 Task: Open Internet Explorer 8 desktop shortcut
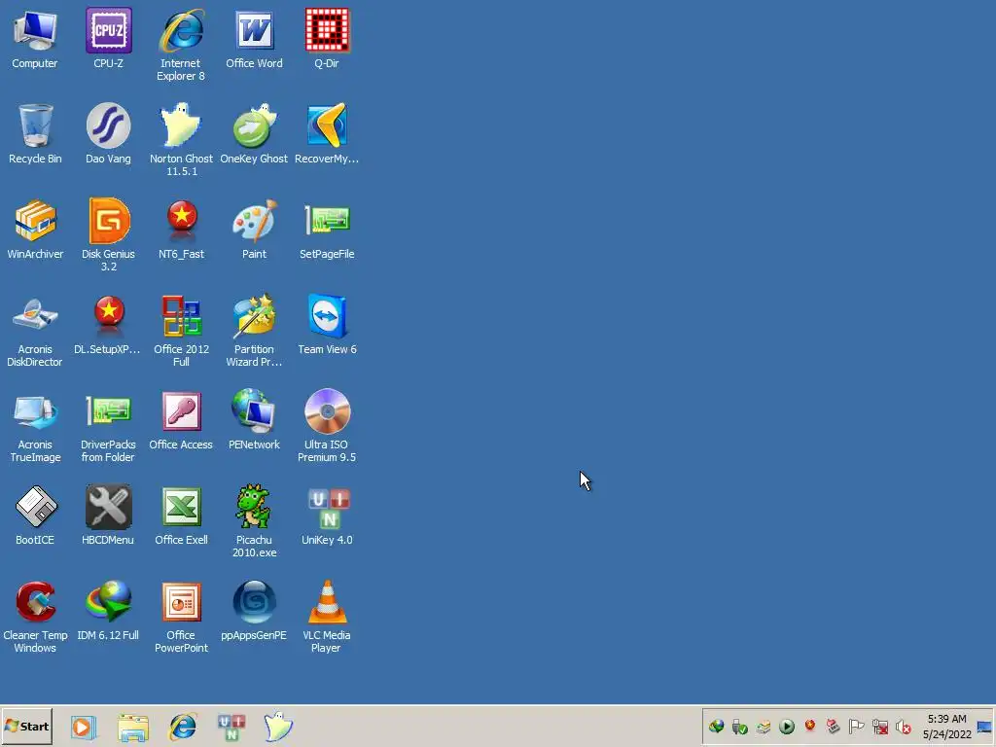(181, 45)
